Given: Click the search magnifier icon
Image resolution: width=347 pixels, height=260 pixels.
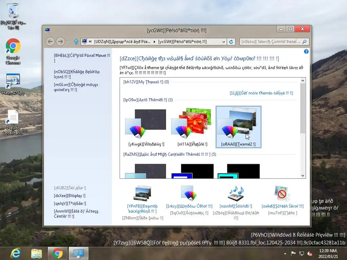Looking at the screenshot, I should coord(305,42).
